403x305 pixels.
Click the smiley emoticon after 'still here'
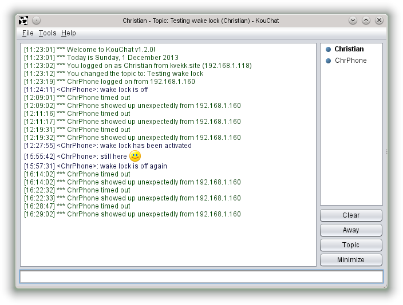tap(135, 156)
